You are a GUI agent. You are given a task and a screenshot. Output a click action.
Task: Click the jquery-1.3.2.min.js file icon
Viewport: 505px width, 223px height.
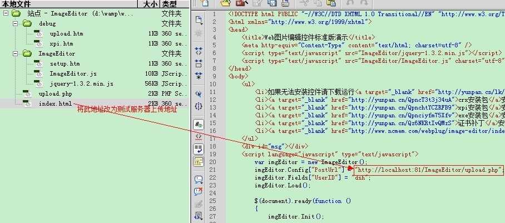click(38, 84)
